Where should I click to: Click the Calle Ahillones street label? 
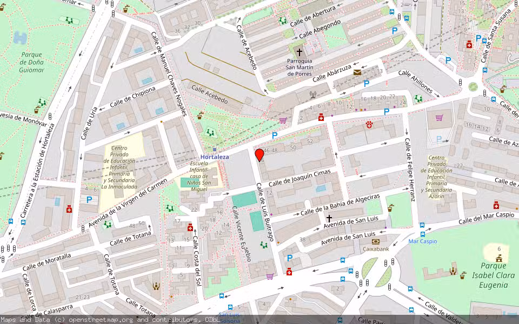(415, 82)
